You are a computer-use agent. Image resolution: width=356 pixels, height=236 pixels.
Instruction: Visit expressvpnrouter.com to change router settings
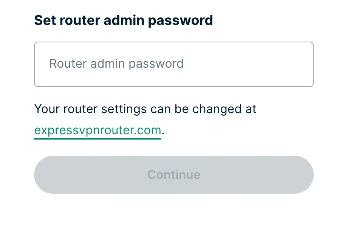click(98, 130)
